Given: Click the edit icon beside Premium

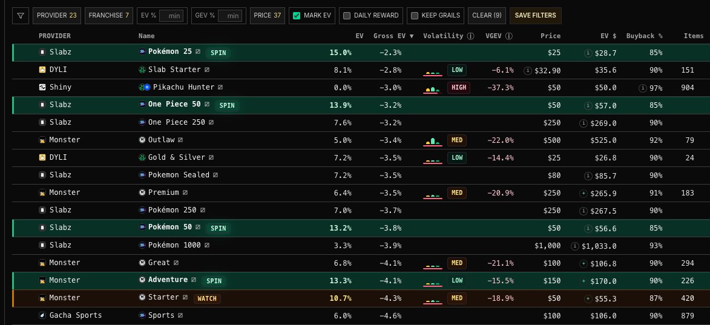Looking at the screenshot, I should [x=185, y=192].
